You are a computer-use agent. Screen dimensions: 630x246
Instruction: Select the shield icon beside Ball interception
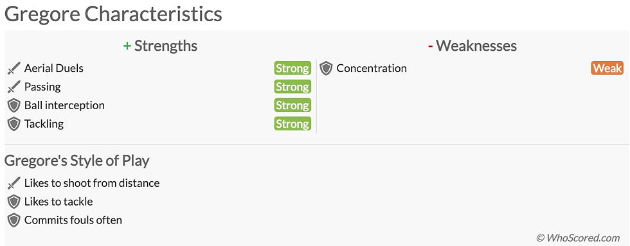(14, 105)
